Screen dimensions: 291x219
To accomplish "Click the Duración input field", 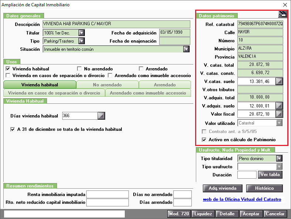I will click(247, 175).
